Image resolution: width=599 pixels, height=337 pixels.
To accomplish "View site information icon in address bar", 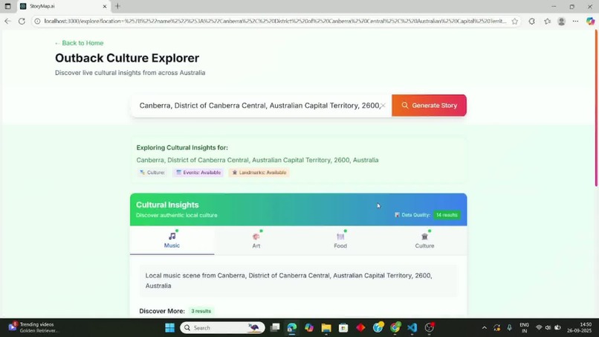I will (37, 22).
